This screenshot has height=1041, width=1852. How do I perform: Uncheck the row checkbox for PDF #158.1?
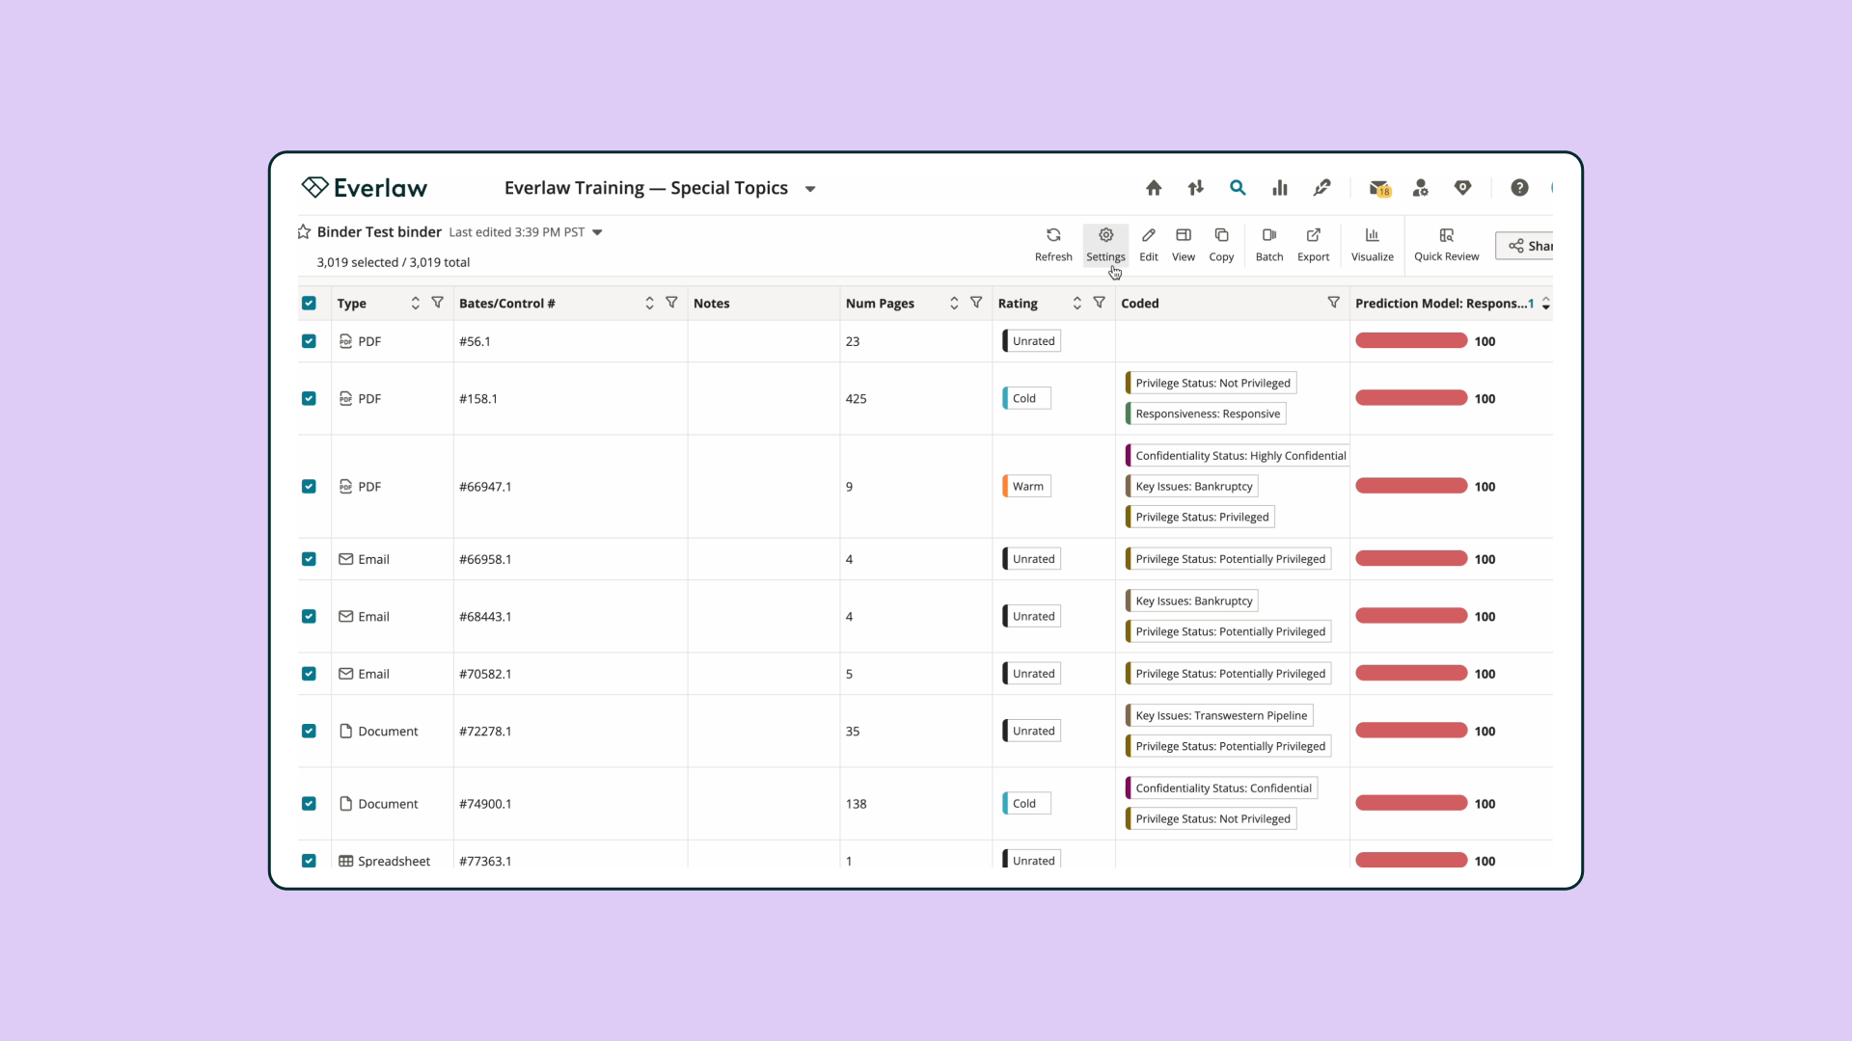[309, 398]
